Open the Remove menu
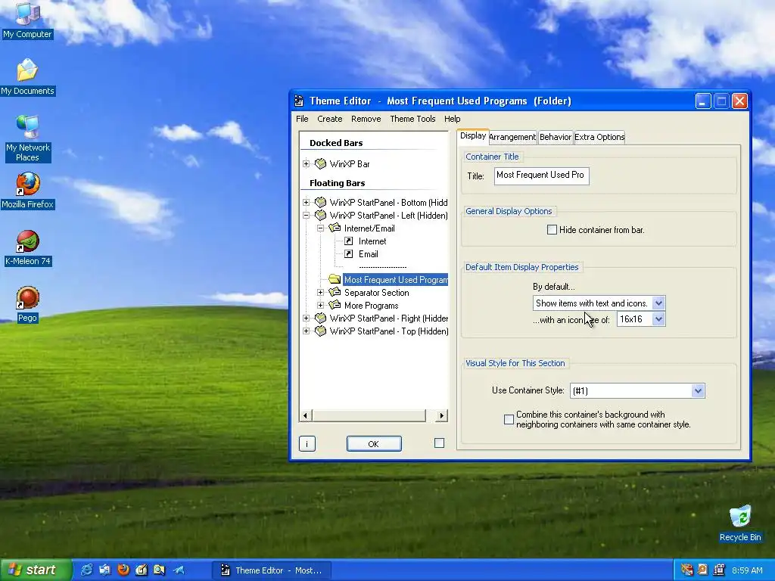This screenshot has height=581, width=775. pyautogui.click(x=366, y=119)
